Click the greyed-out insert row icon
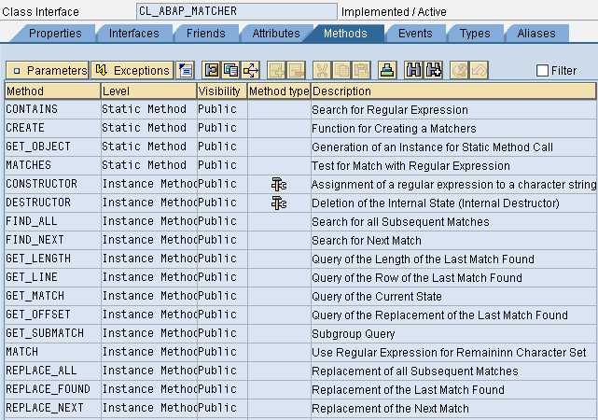598x420 pixels. 276,70
